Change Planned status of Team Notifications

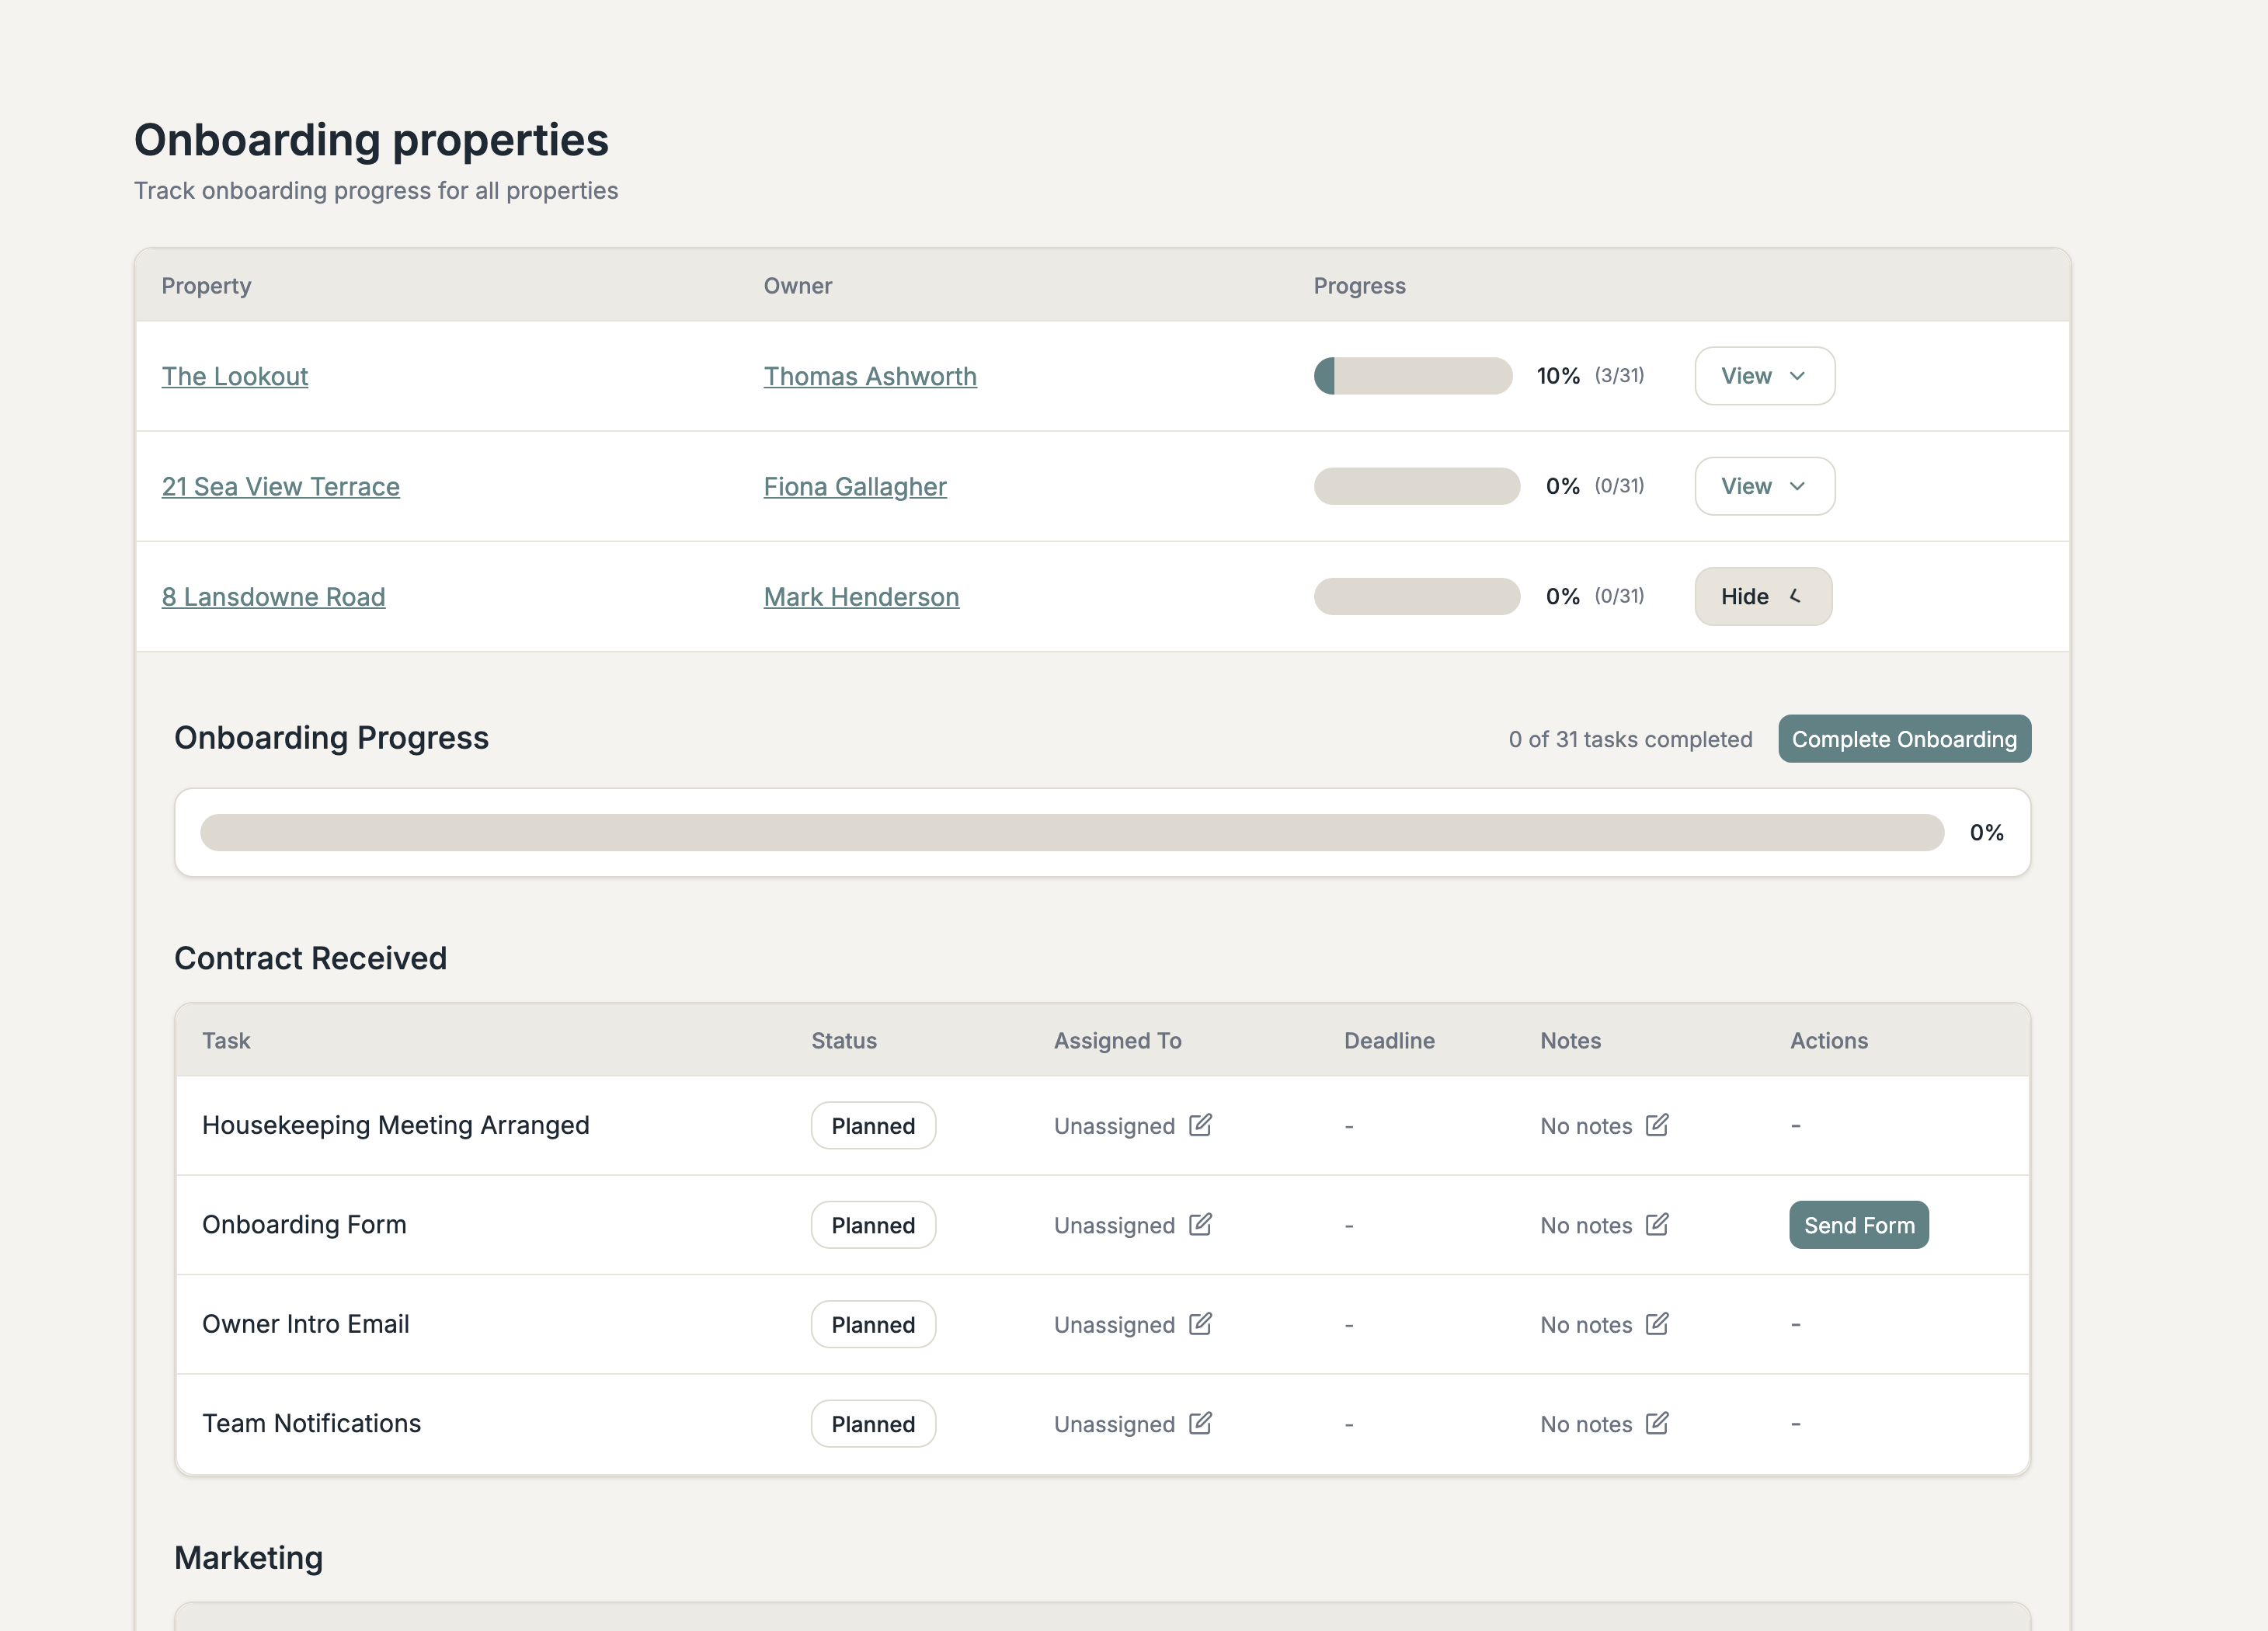click(x=872, y=1423)
